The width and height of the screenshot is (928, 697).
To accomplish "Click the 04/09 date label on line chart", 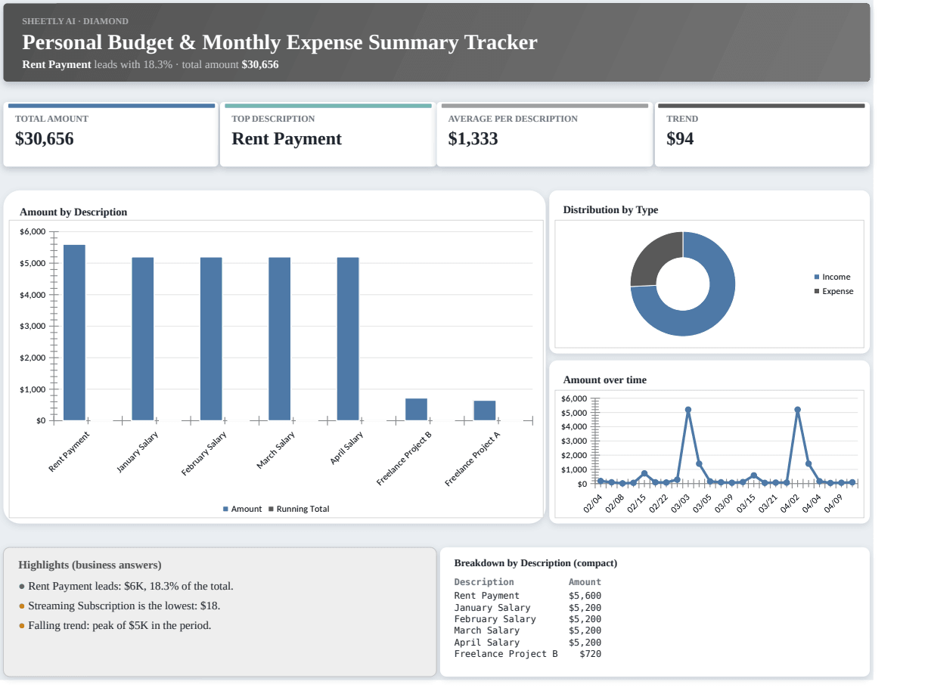I will click(x=833, y=504).
